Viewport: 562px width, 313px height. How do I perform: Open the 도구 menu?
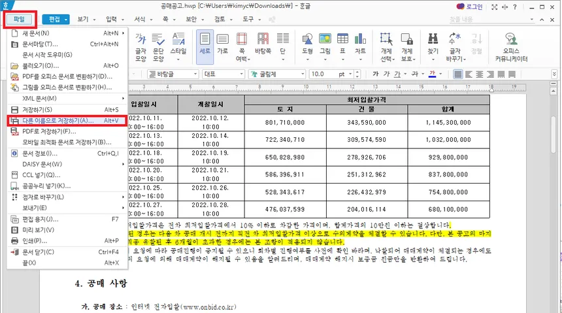pyautogui.click(x=252, y=20)
